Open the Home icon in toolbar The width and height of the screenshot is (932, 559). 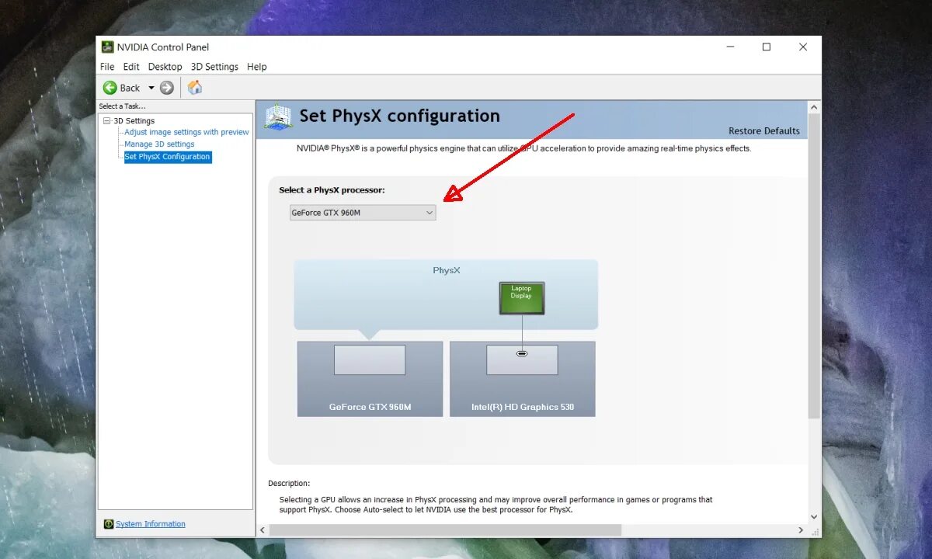coord(195,88)
